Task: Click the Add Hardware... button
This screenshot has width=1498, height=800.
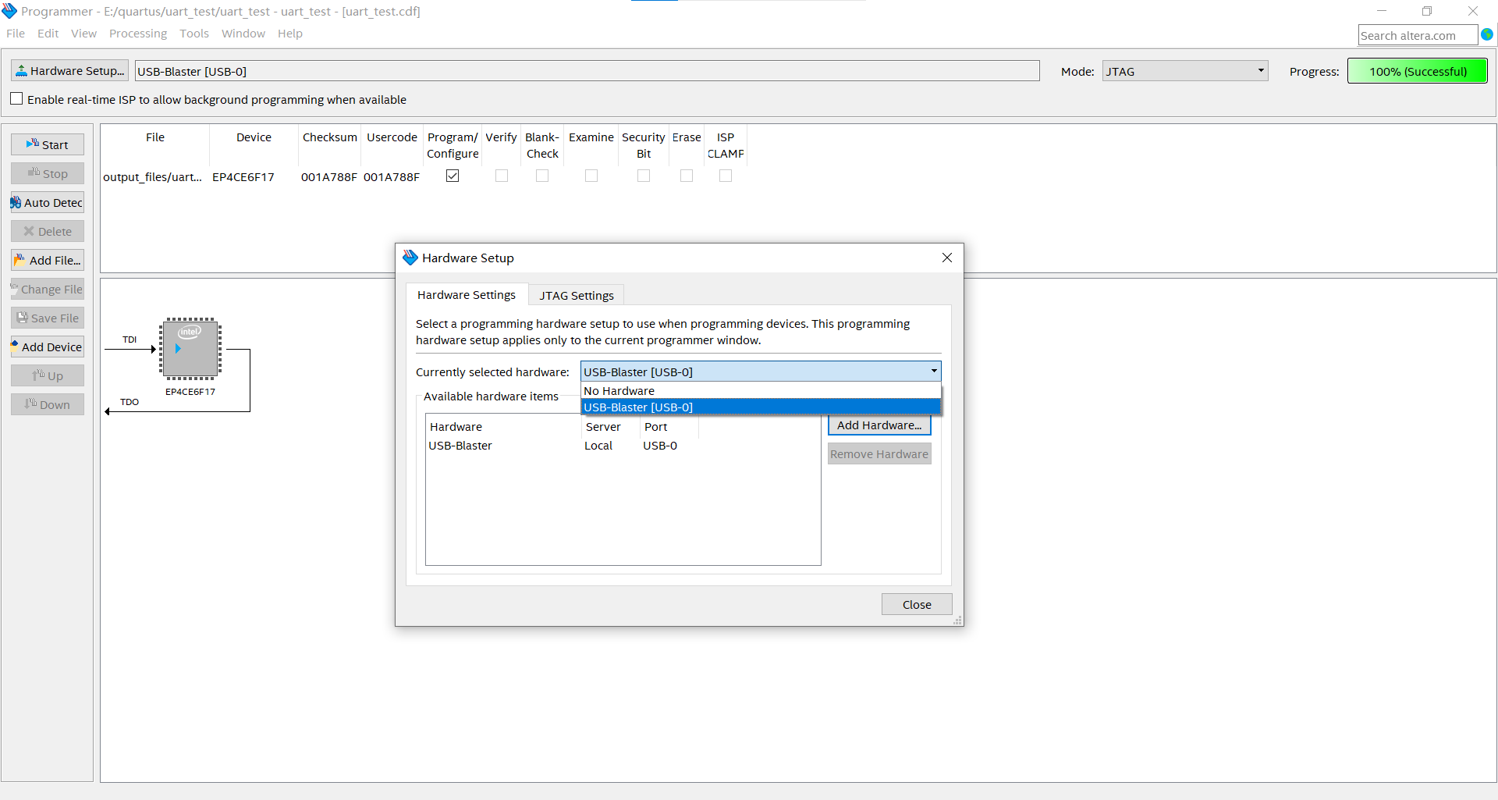Action: 879,425
